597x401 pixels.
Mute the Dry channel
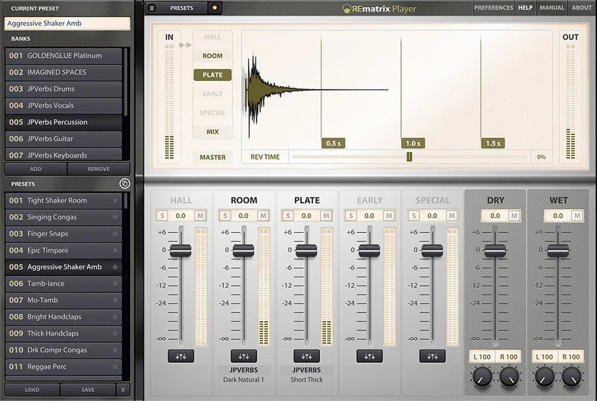click(514, 215)
